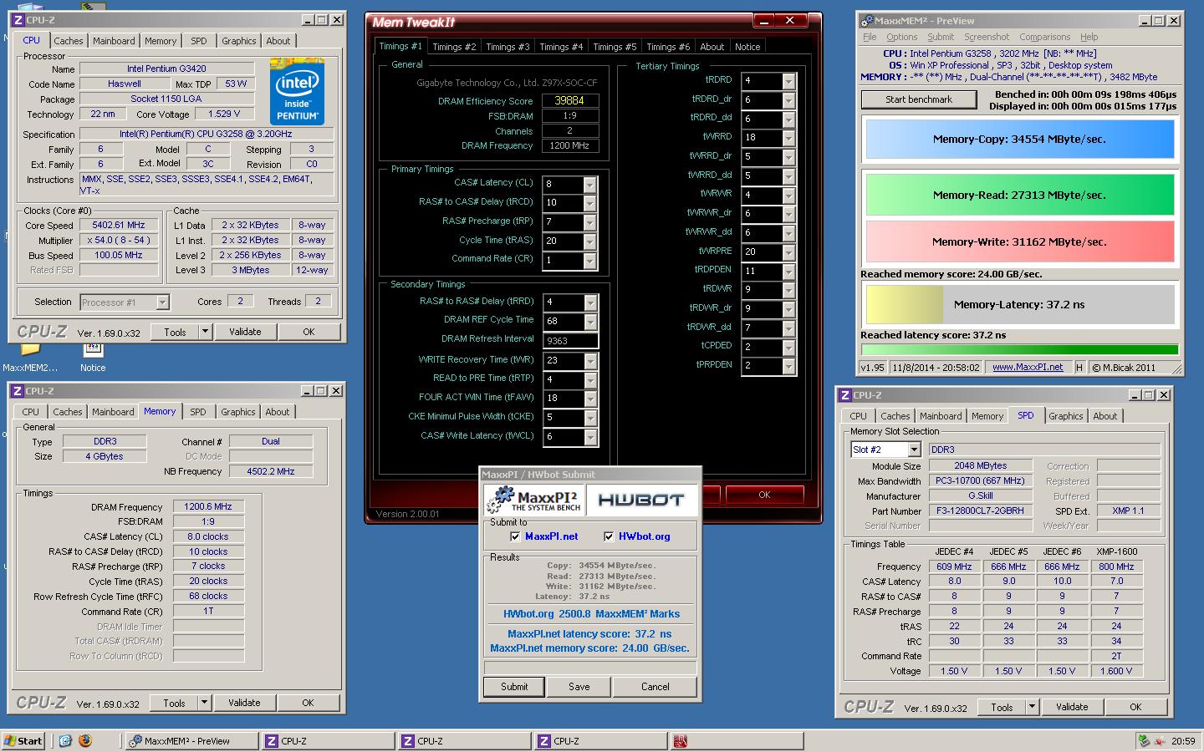Open the Graphics tab in the CPU-Z SPD window

coord(1066,416)
